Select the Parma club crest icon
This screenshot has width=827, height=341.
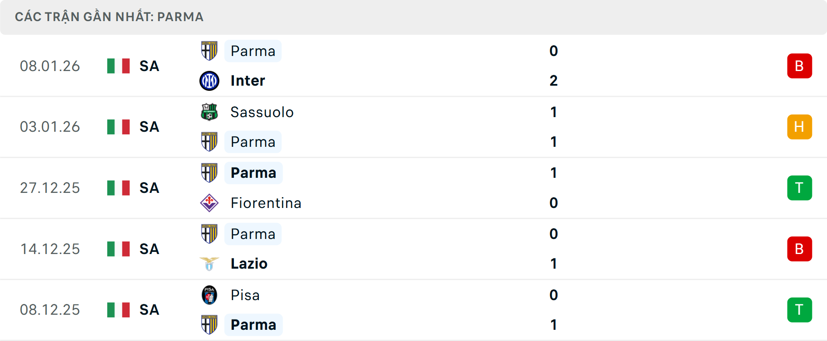pos(209,51)
